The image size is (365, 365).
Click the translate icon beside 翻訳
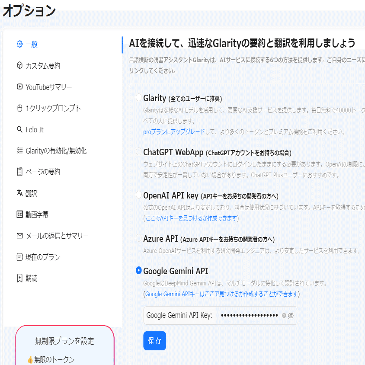tap(20, 193)
